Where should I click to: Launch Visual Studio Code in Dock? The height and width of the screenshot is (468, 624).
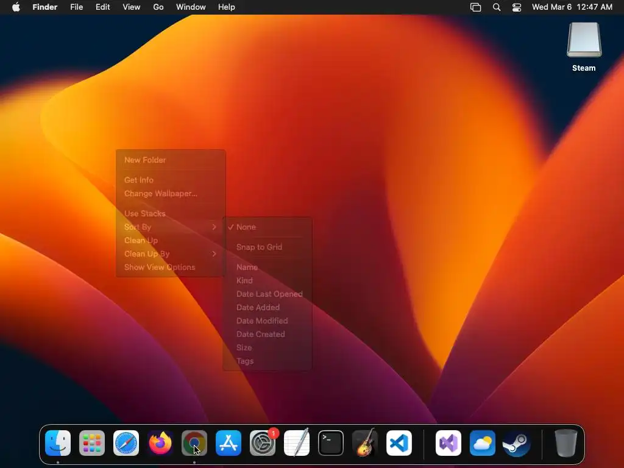click(x=399, y=443)
